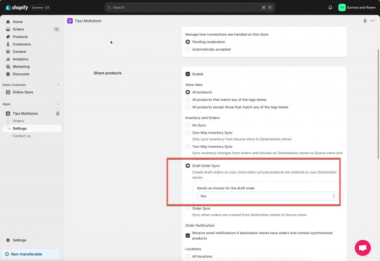This screenshot has width=380, height=261.
Task: Open notifications bell icon
Action: (330, 7)
